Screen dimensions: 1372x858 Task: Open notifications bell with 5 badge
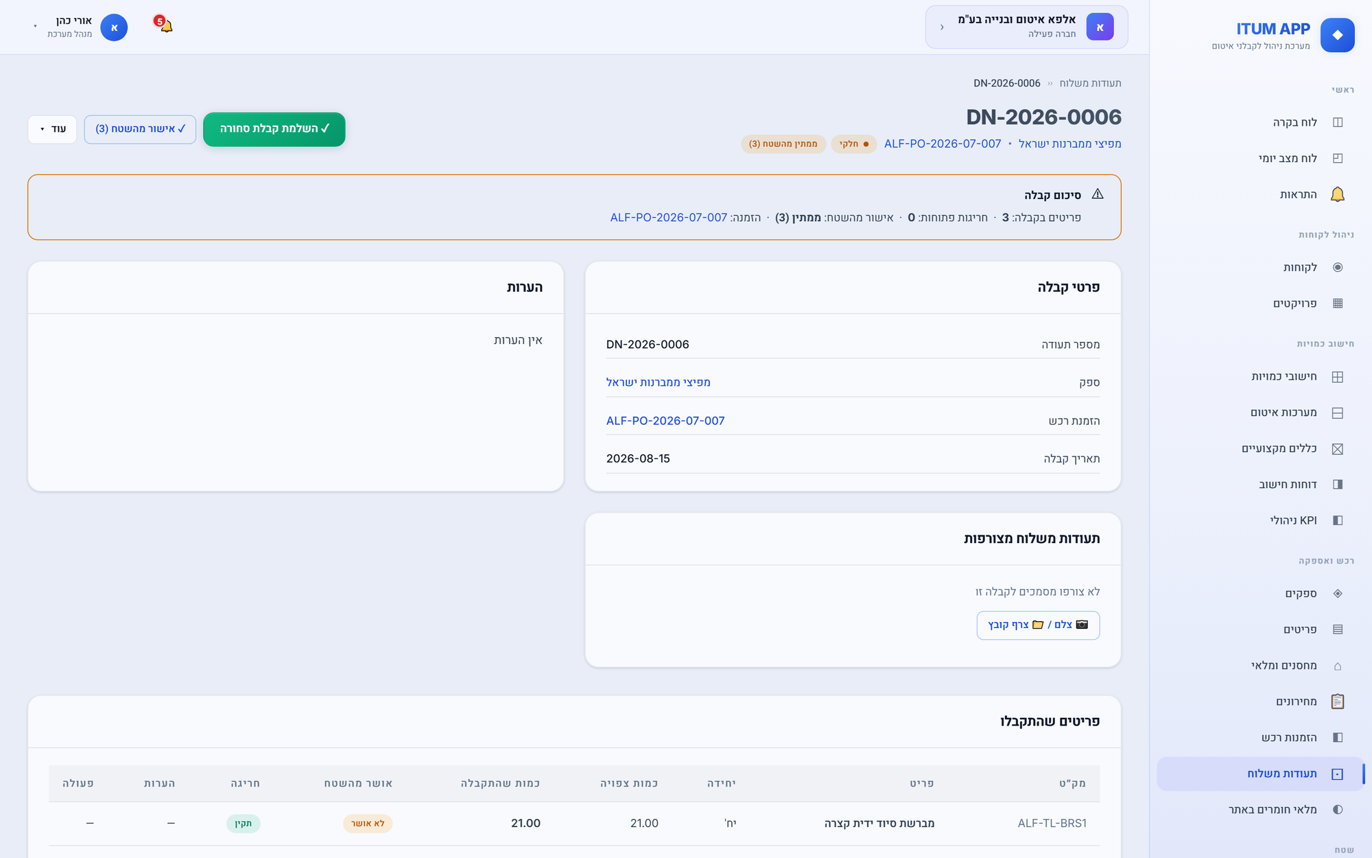tap(165, 25)
